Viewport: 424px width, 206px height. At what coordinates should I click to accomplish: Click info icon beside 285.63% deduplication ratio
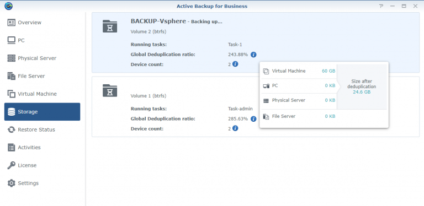pyautogui.click(x=253, y=118)
